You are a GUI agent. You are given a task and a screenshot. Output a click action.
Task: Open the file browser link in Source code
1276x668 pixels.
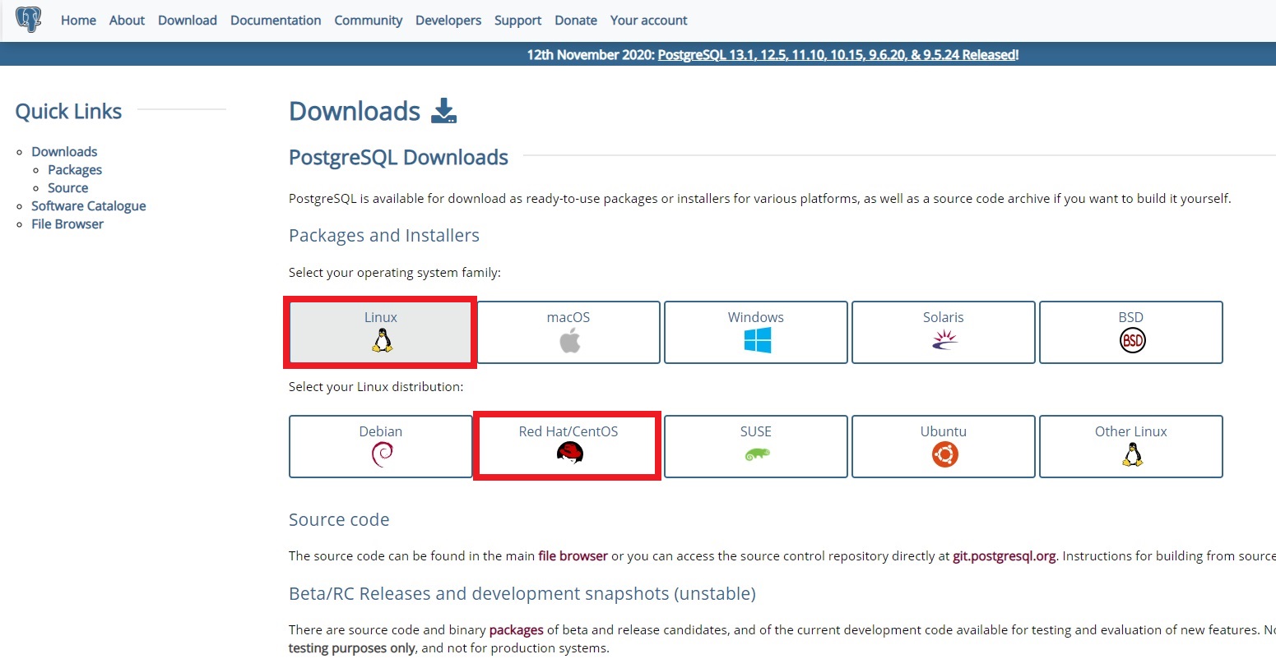point(573,556)
